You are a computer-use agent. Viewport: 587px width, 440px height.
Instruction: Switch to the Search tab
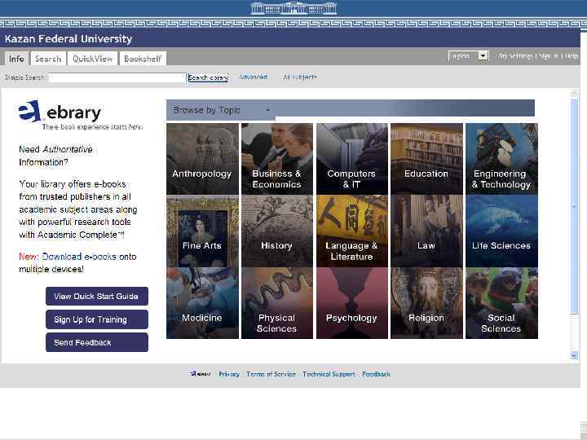pos(48,59)
